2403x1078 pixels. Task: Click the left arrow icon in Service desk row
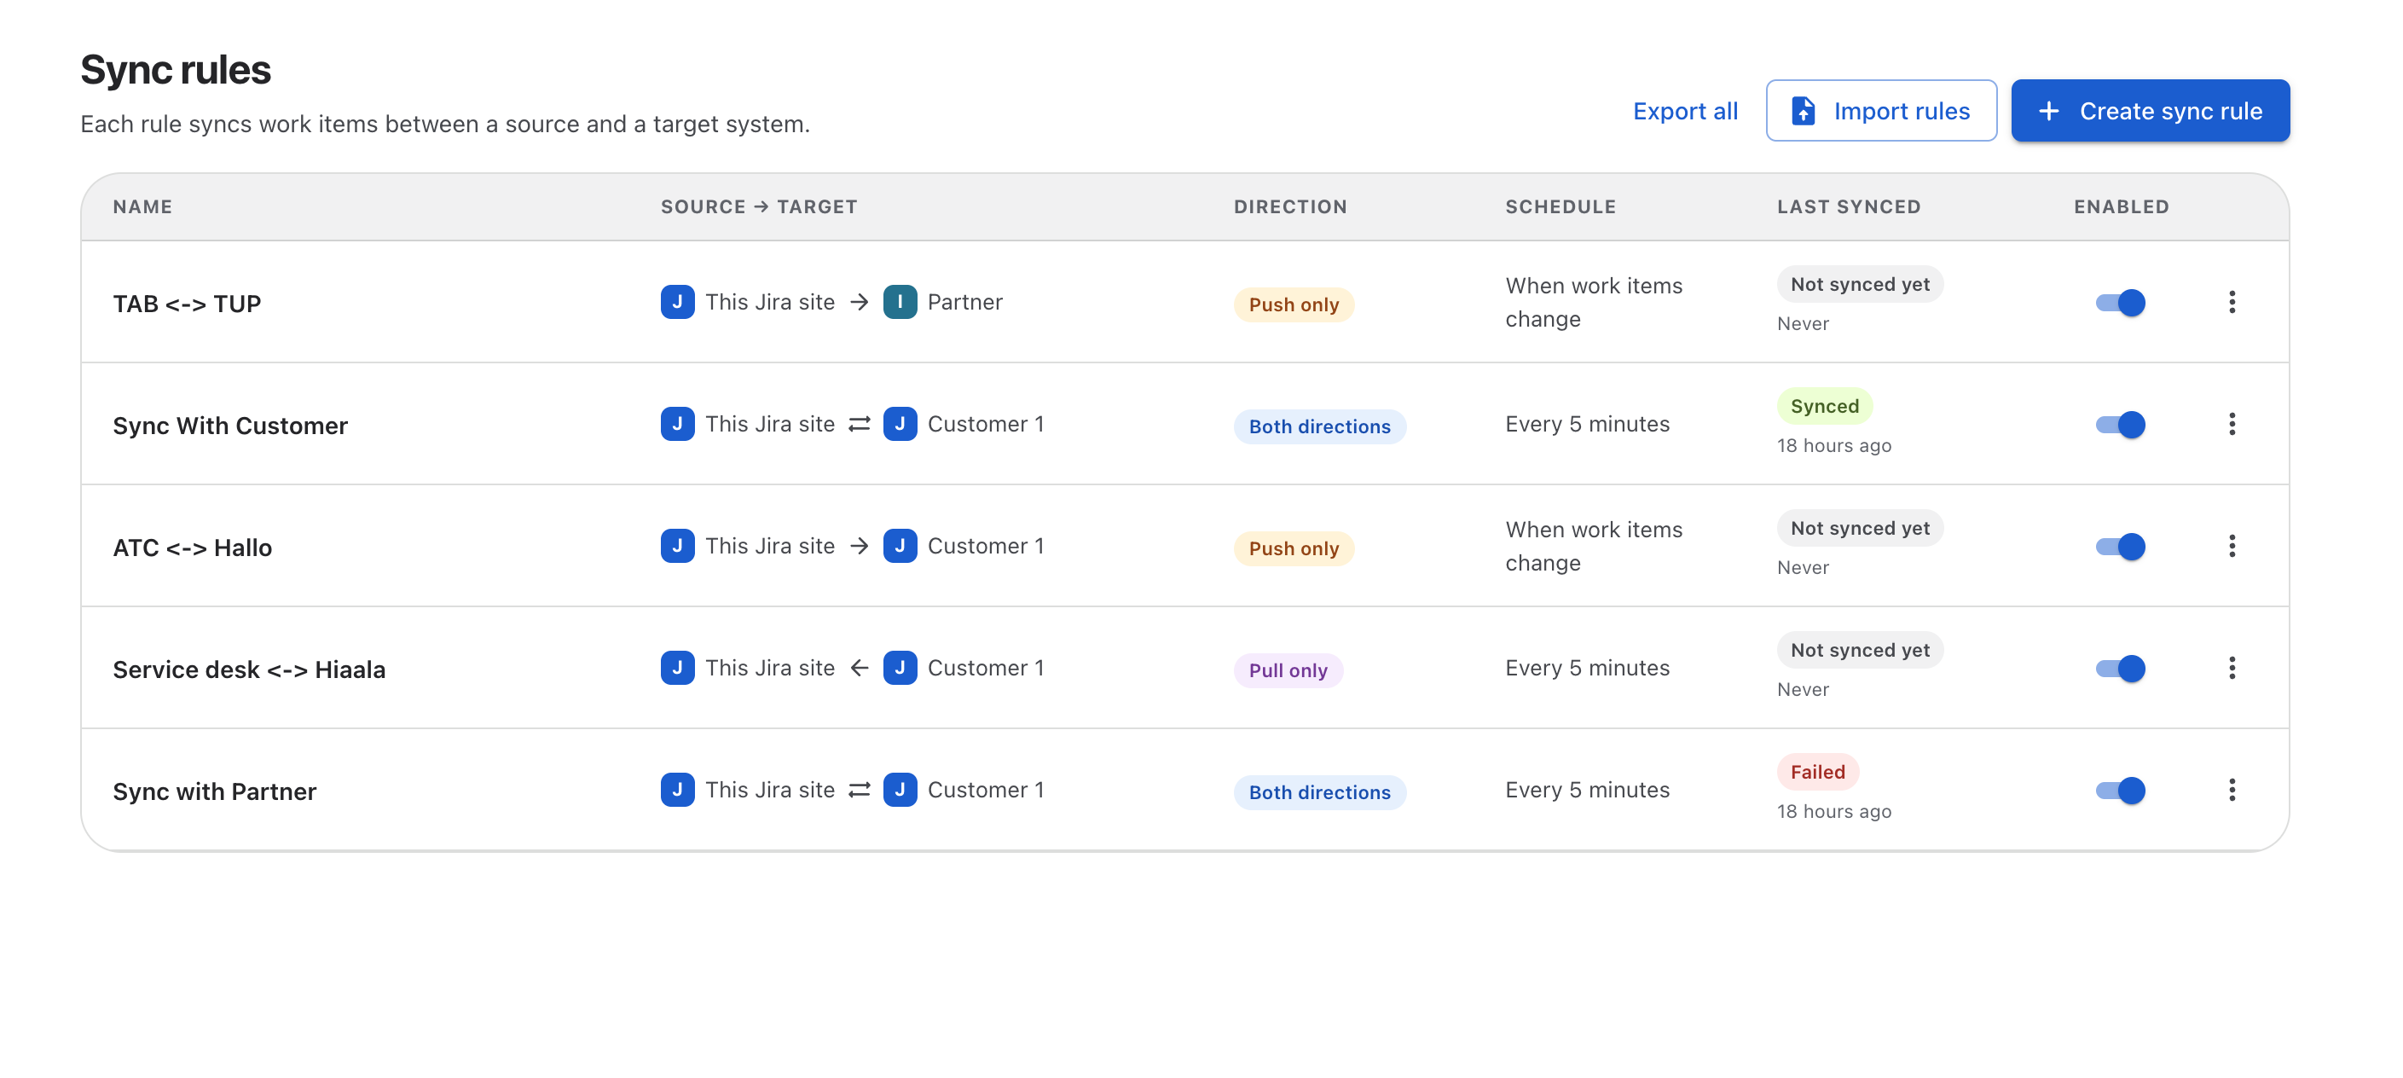(x=860, y=669)
